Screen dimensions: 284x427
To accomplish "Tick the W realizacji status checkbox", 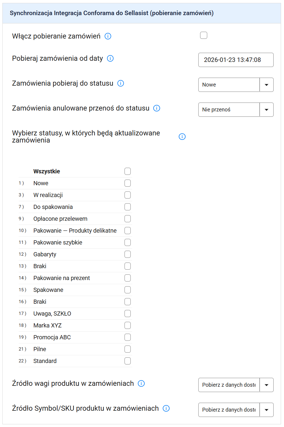I will coord(128,195).
